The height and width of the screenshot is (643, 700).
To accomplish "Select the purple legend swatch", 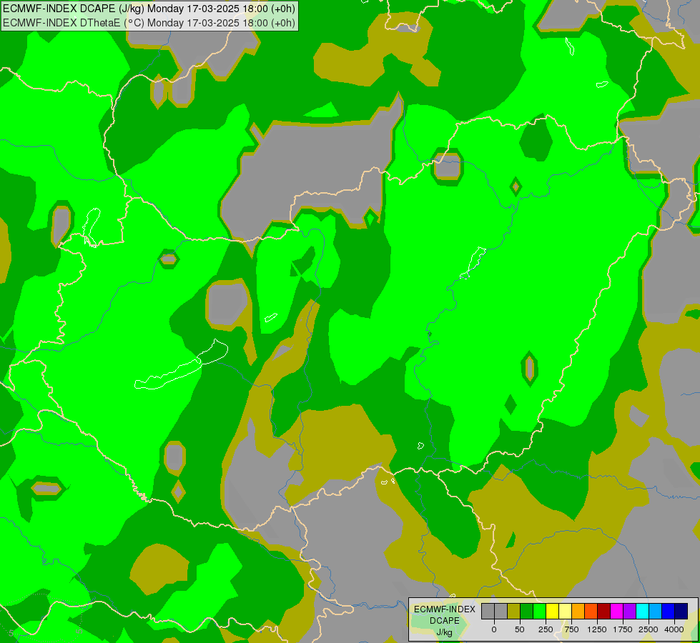I will [630, 612].
